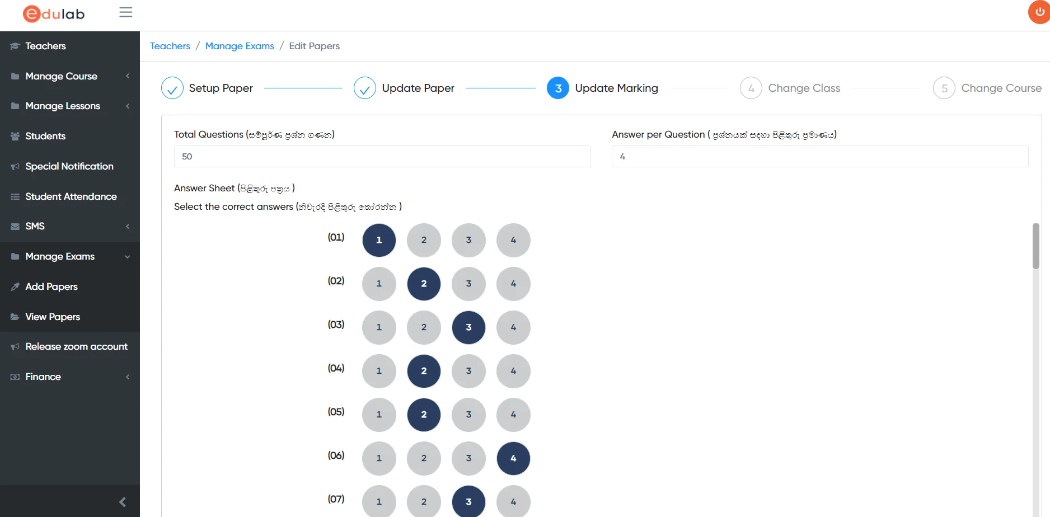Click the answer sheet vertical scrollbar

1036,246
